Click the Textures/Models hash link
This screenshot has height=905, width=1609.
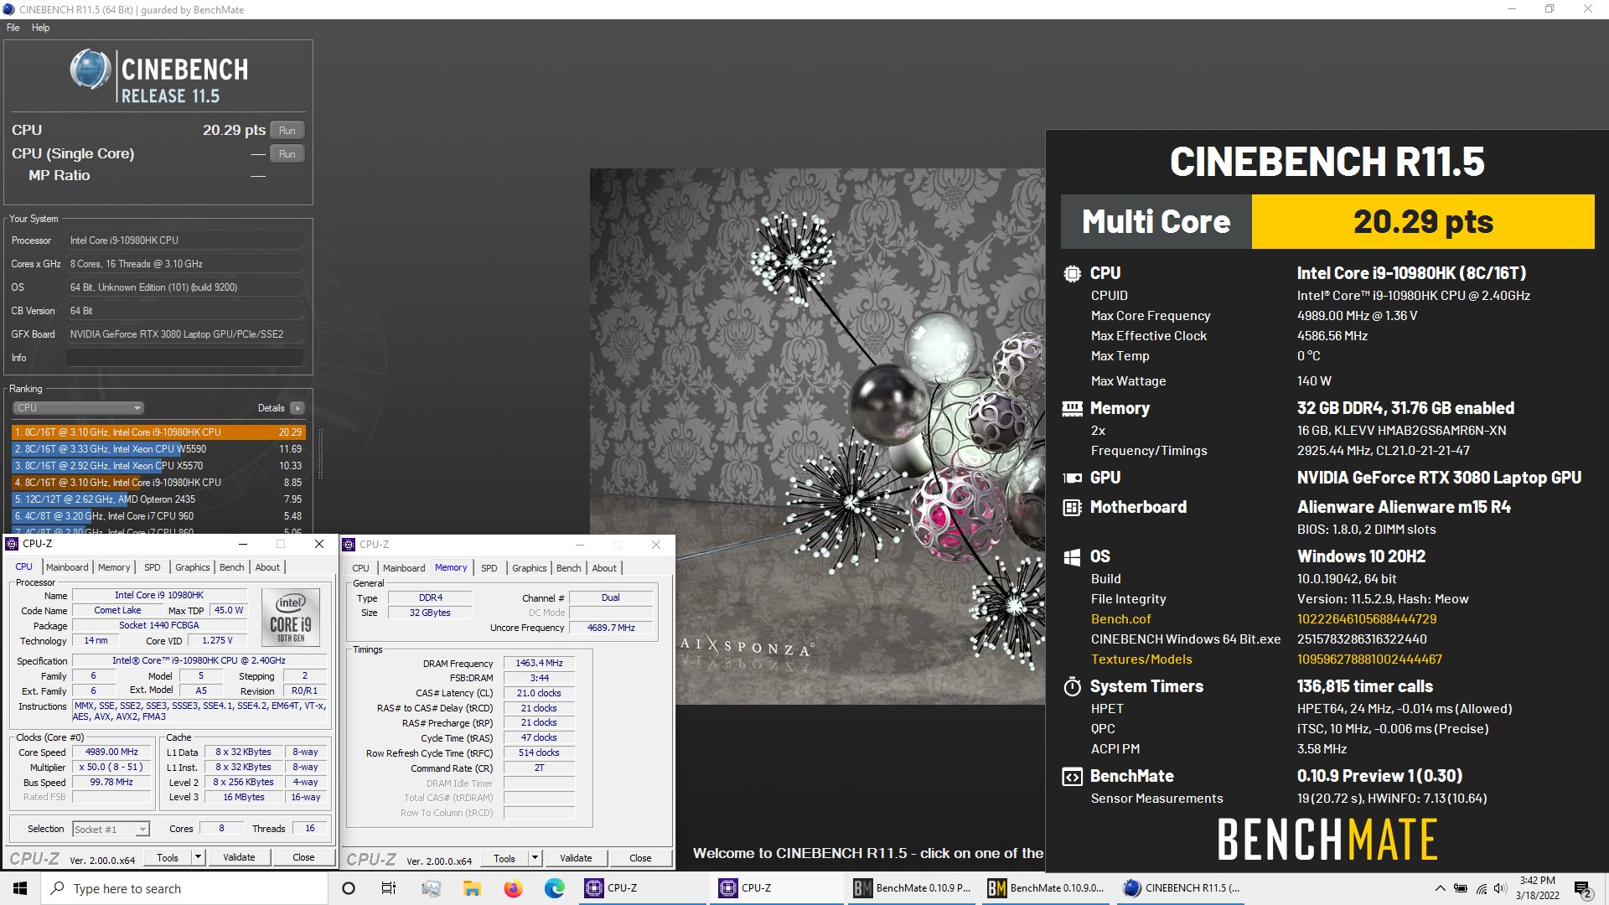[1370, 659]
